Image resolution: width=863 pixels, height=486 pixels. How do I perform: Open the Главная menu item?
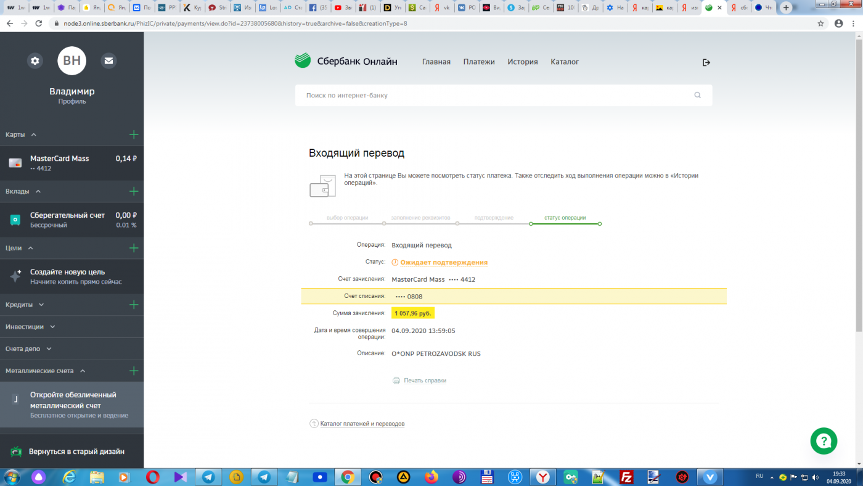[436, 62]
